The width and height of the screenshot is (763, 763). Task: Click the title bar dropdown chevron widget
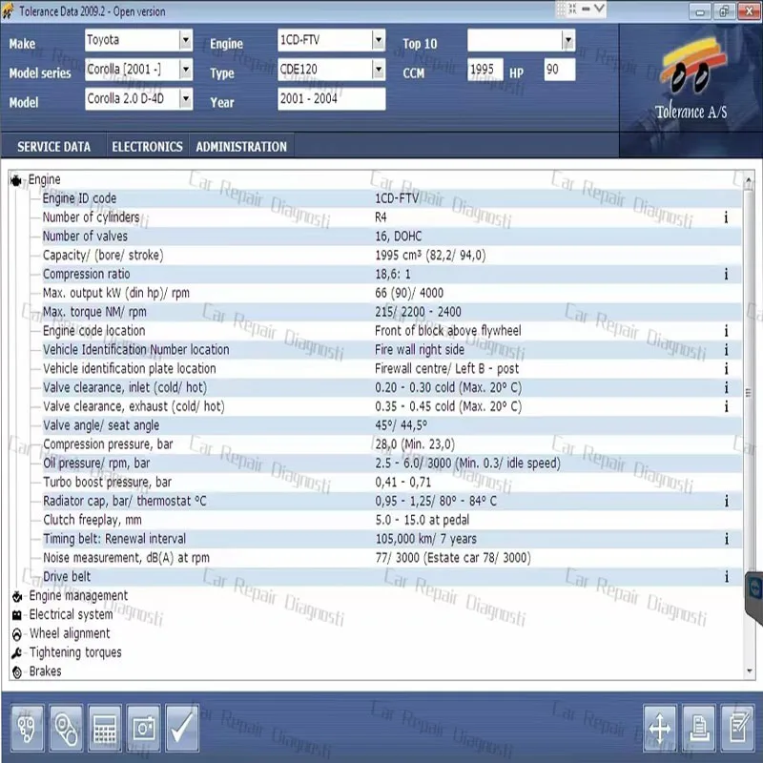(x=600, y=9)
